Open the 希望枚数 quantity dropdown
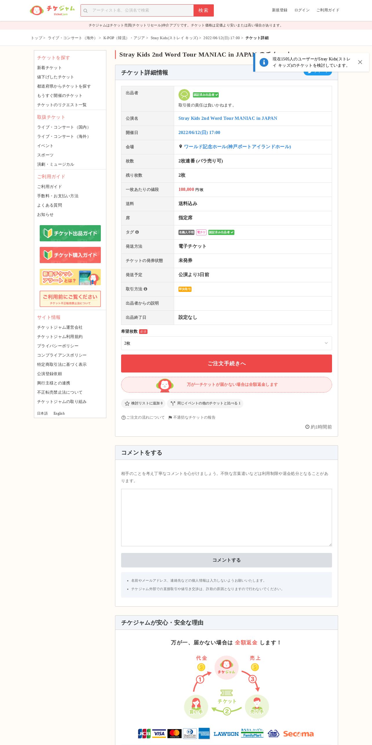 227,343
